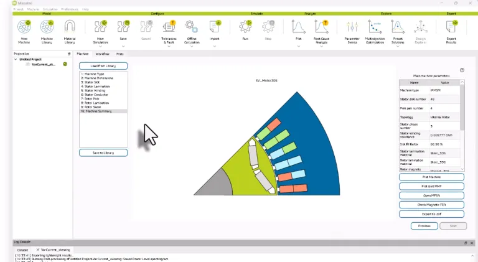The image size is (478, 262).
Task: Click Check Magnetic FDR button
Action: (x=432, y=205)
